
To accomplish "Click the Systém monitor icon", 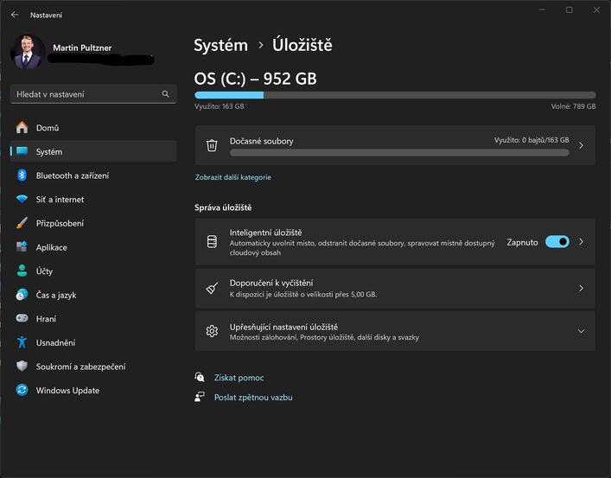I will (x=22, y=151).
